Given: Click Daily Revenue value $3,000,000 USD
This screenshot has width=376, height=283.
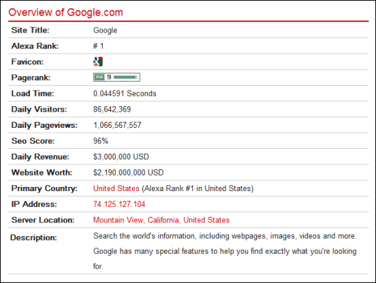Looking at the screenshot, I should (121, 157).
